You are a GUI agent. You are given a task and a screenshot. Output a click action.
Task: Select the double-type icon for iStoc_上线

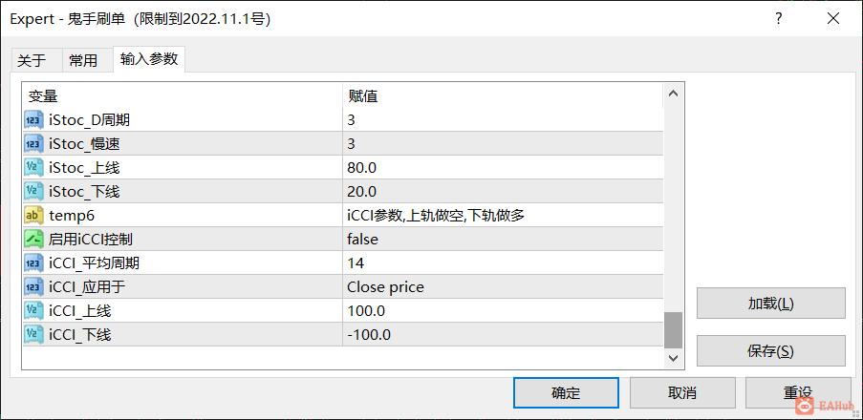[x=33, y=167]
